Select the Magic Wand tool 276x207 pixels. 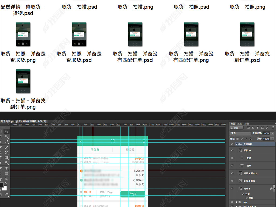6,137
